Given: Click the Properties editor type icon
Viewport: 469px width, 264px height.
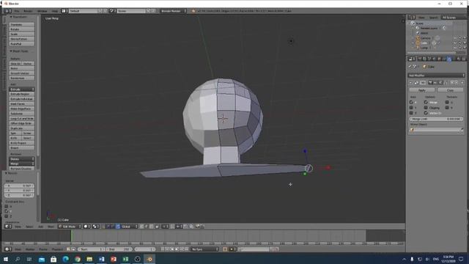Looking at the screenshot, I should click(x=412, y=59).
